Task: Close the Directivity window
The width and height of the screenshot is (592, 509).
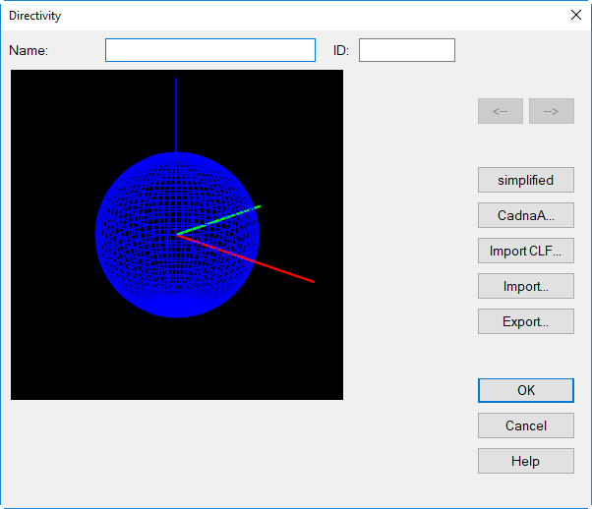Action: coord(576,15)
